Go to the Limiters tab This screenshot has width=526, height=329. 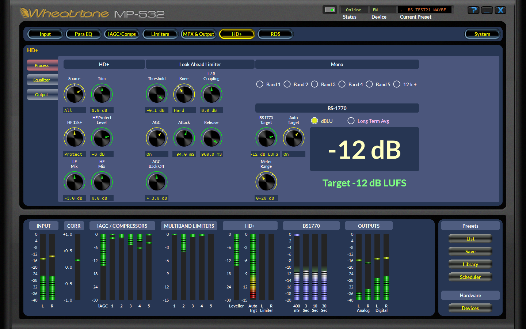click(x=160, y=34)
